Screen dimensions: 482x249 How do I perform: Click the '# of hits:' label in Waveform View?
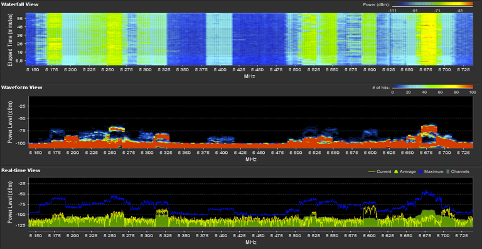pyautogui.click(x=381, y=88)
